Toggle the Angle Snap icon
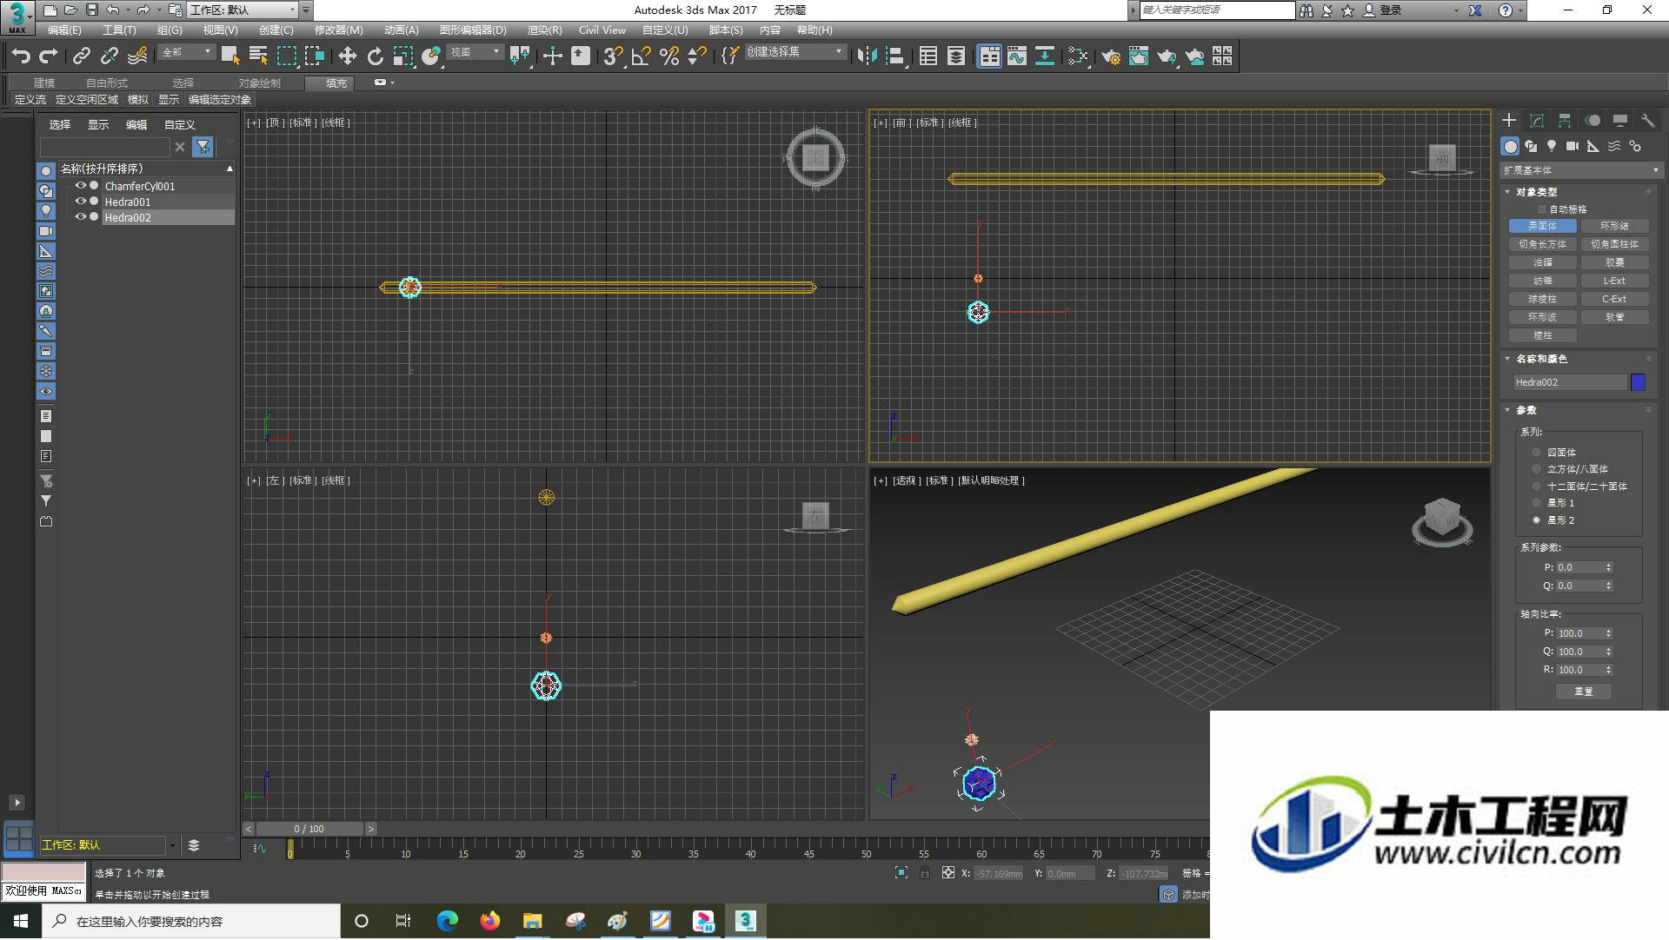 coord(642,56)
